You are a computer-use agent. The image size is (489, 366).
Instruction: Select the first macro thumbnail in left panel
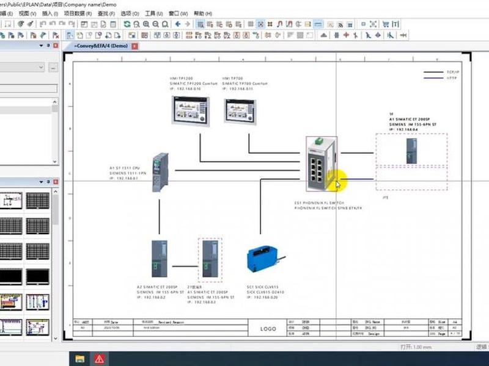pos(10,200)
